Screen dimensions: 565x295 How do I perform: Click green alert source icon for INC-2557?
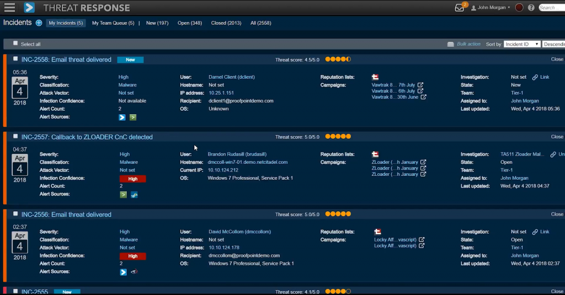[x=123, y=195]
